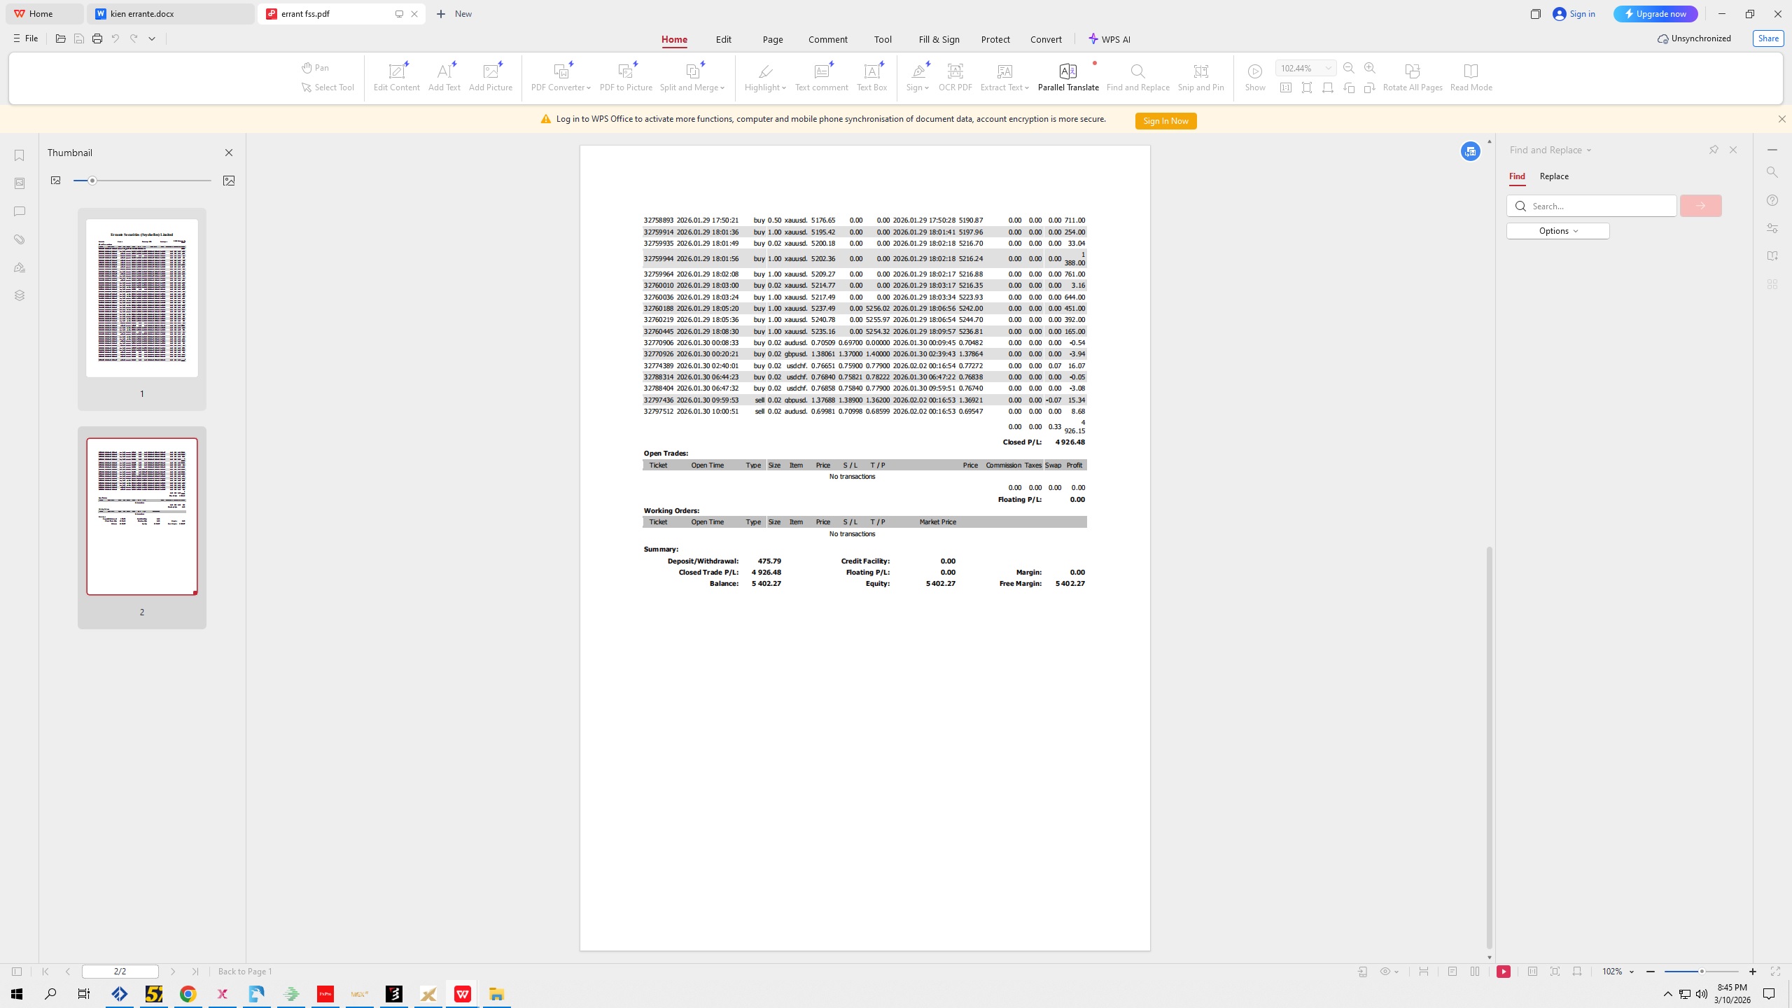The height and width of the screenshot is (1008, 1792).
Task: Expand the Find and Replace panel title dropdown
Action: click(1589, 150)
